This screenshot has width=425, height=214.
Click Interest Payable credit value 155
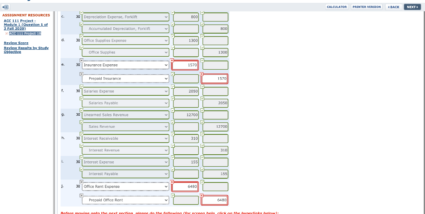coord(215,174)
